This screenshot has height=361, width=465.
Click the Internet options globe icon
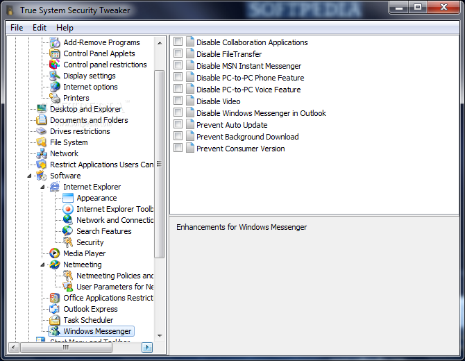[55, 87]
